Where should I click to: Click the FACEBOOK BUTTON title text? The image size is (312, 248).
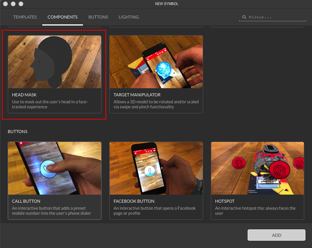(134, 201)
